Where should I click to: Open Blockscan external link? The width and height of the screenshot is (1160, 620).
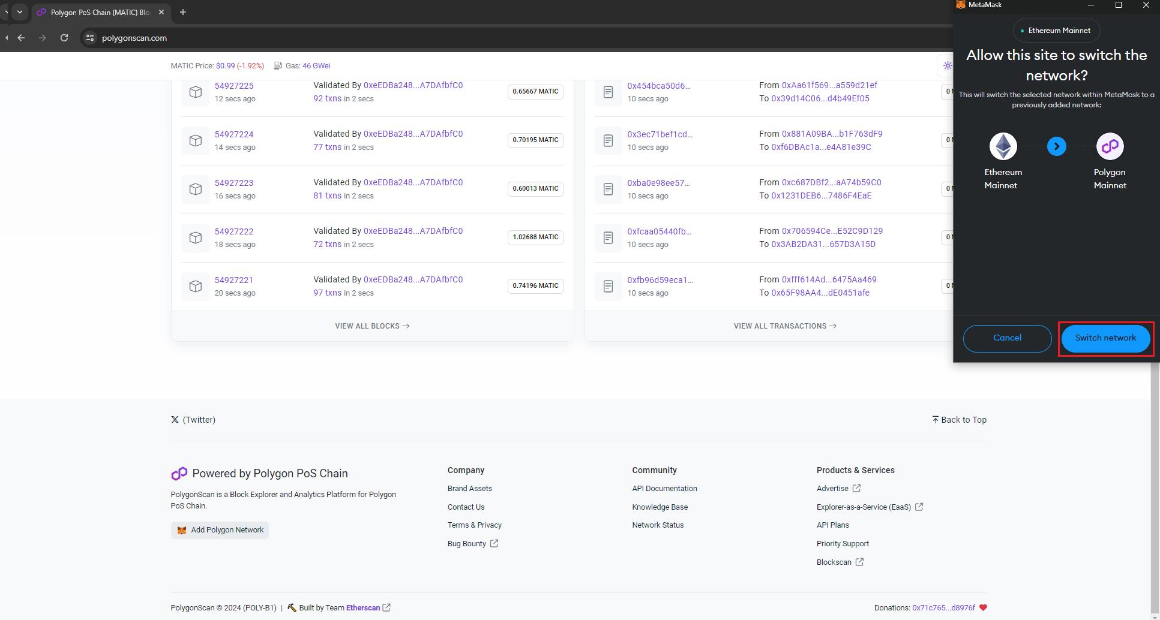(x=840, y=562)
